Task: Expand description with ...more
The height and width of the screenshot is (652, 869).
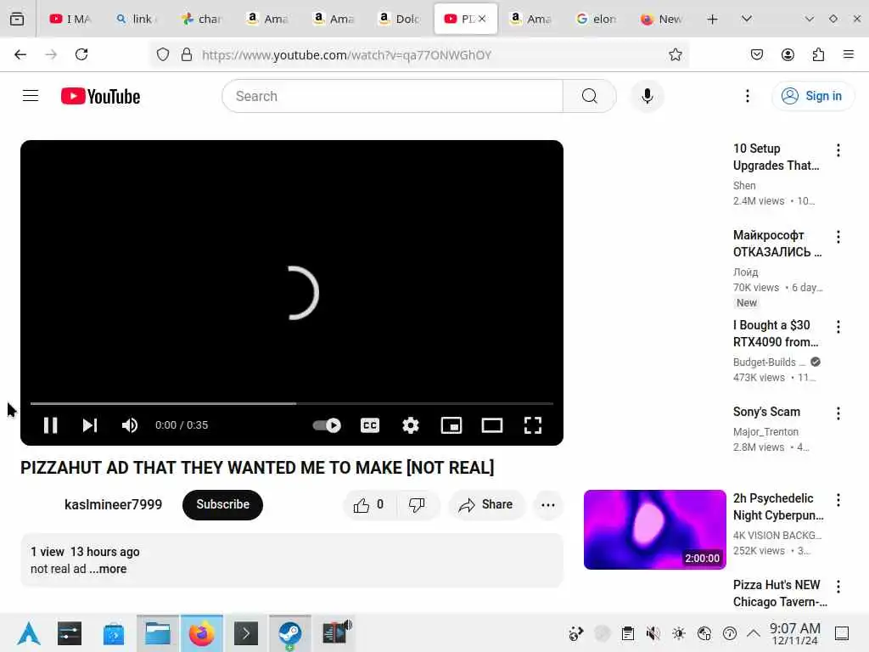Action: click(109, 569)
